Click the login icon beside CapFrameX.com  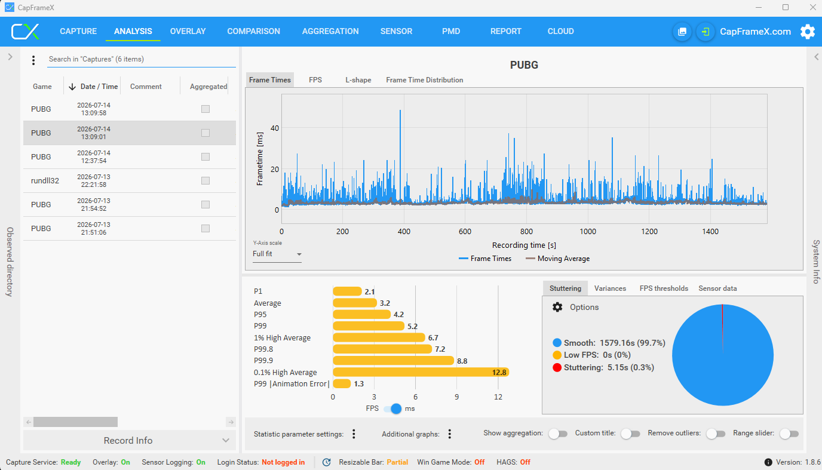(706, 32)
